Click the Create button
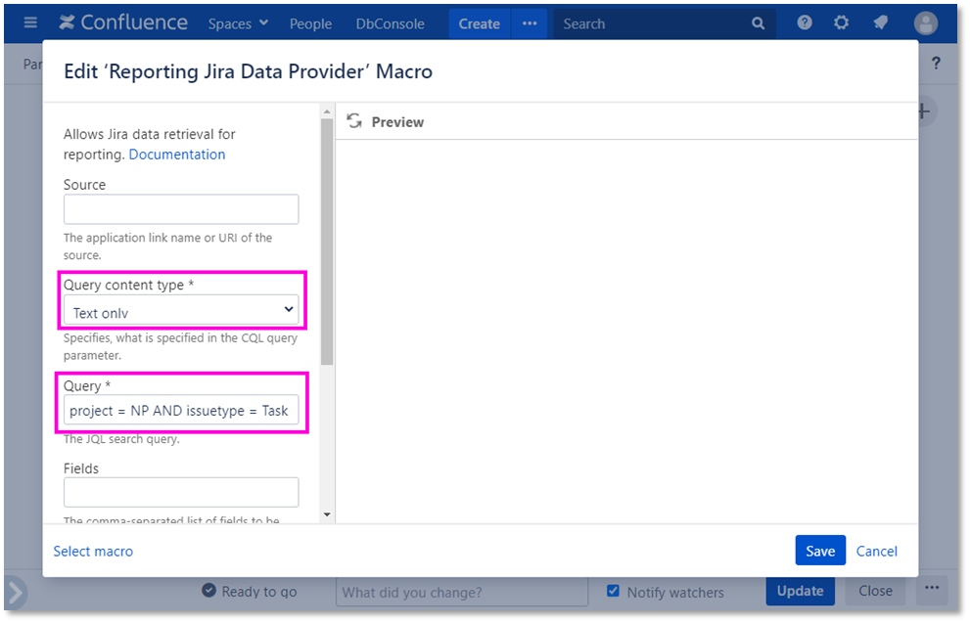 480,23
